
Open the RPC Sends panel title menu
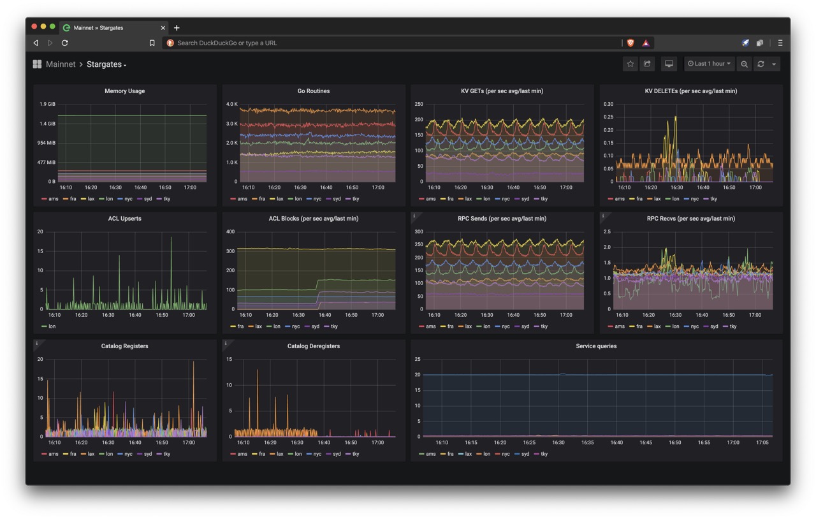point(502,219)
